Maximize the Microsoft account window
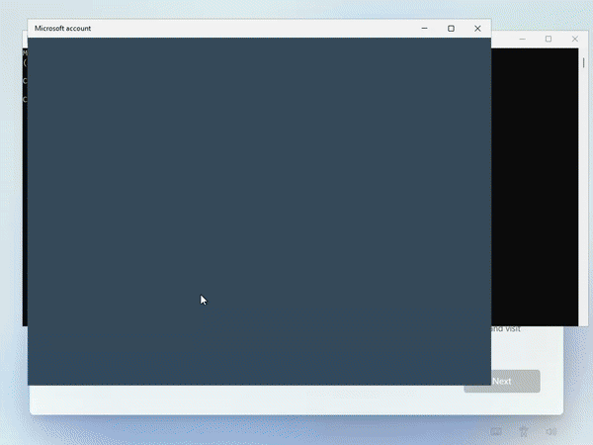The width and height of the screenshot is (593, 445). [x=451, y=29]
